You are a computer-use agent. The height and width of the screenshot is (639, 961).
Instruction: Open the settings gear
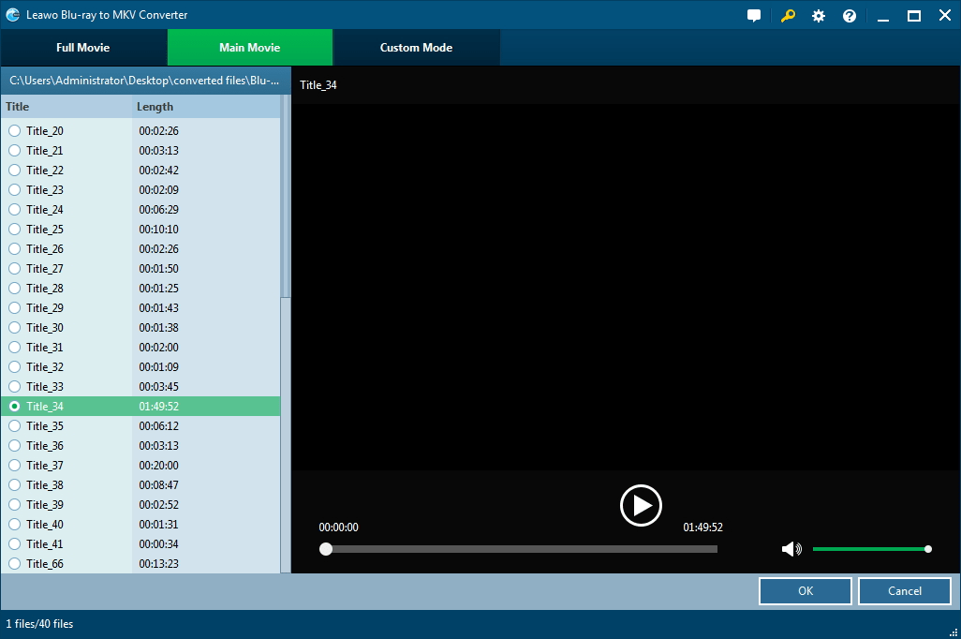click(818, 15)
